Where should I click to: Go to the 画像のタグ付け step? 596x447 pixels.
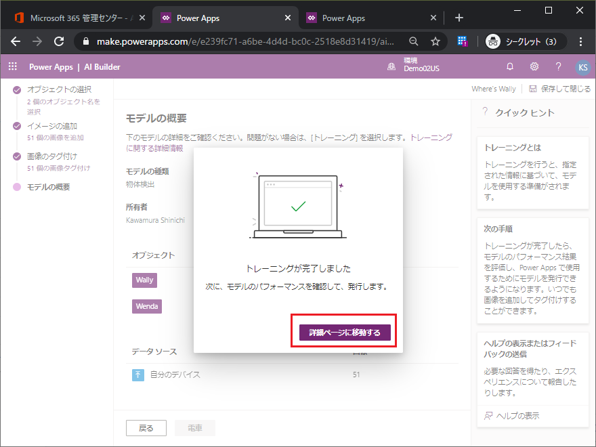52,156
